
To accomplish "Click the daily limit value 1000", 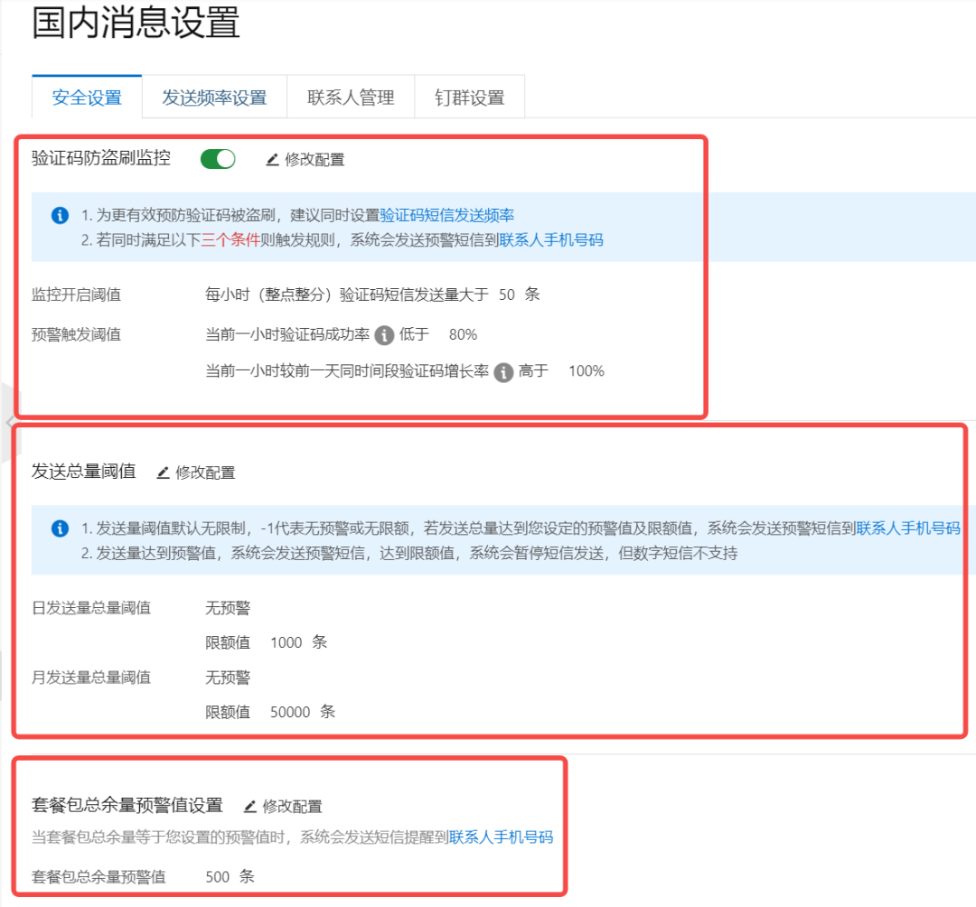I will click(x=286, y=642).
